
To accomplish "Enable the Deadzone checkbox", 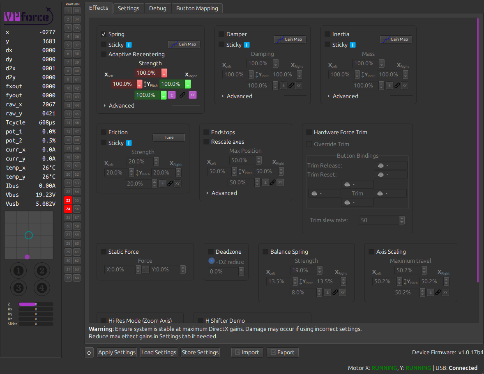I will coord(211,252).
